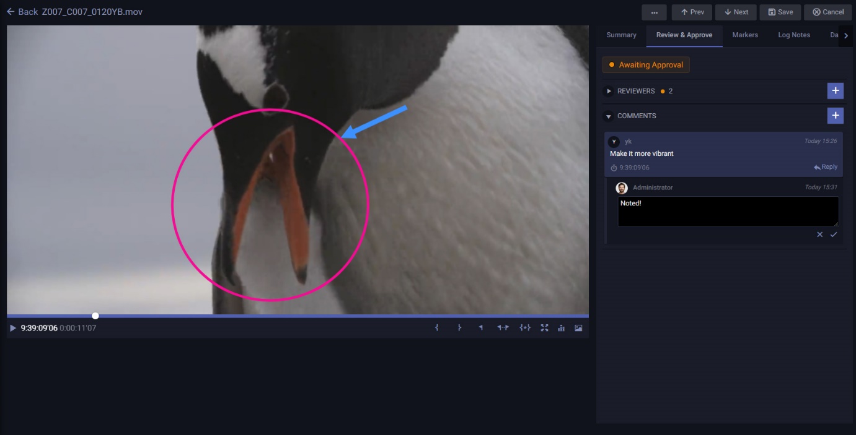Open the Markers tab
856x435 pixels.
click(745, 35)
